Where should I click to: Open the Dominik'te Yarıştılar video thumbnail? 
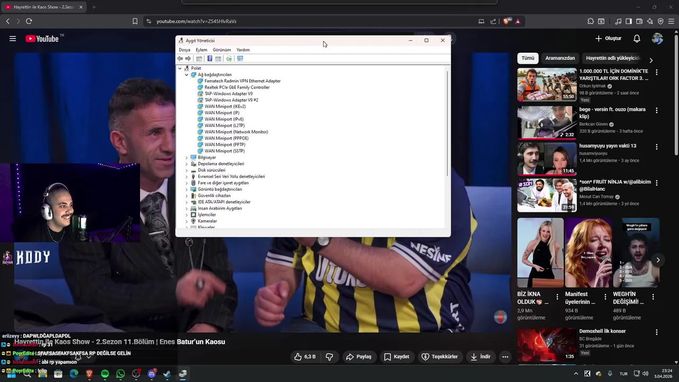coord(547,84)
